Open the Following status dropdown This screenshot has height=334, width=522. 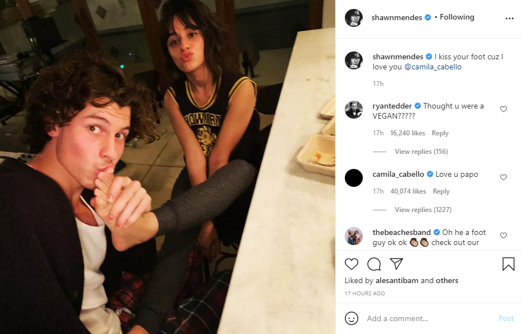pos(457,17)
